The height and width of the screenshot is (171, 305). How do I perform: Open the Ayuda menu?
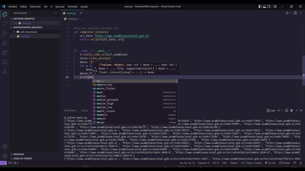click(x=84, y=6)
